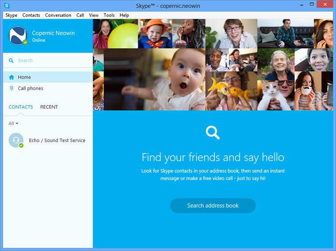This screenshot has height=251, width=336.
Task: Select the Home house icon
Action: [11, 77]
